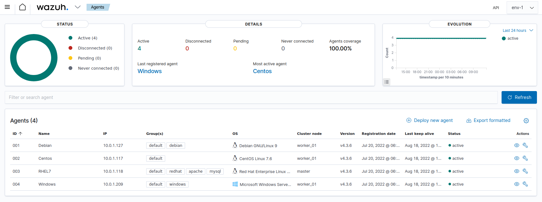Click Agents coverage 100.00% value
The height and width of the screenshot is (202, 542).
[x=340, y=49]
